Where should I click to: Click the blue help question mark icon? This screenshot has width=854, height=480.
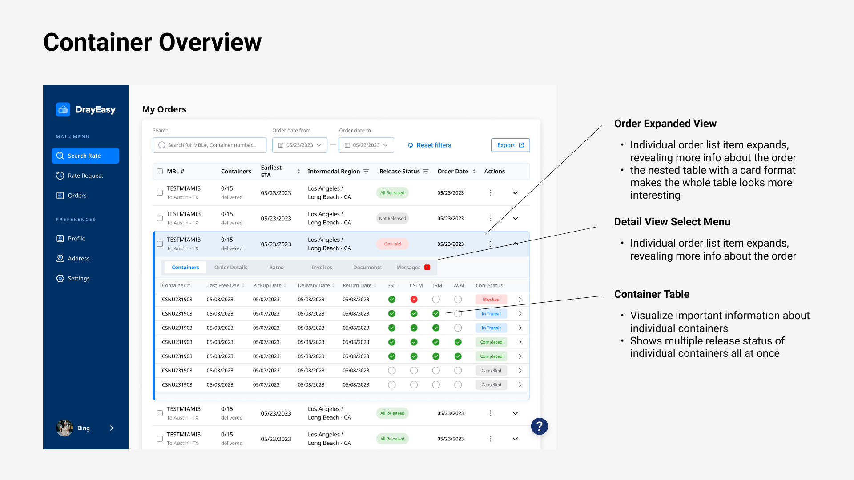(x=539, y=426)
